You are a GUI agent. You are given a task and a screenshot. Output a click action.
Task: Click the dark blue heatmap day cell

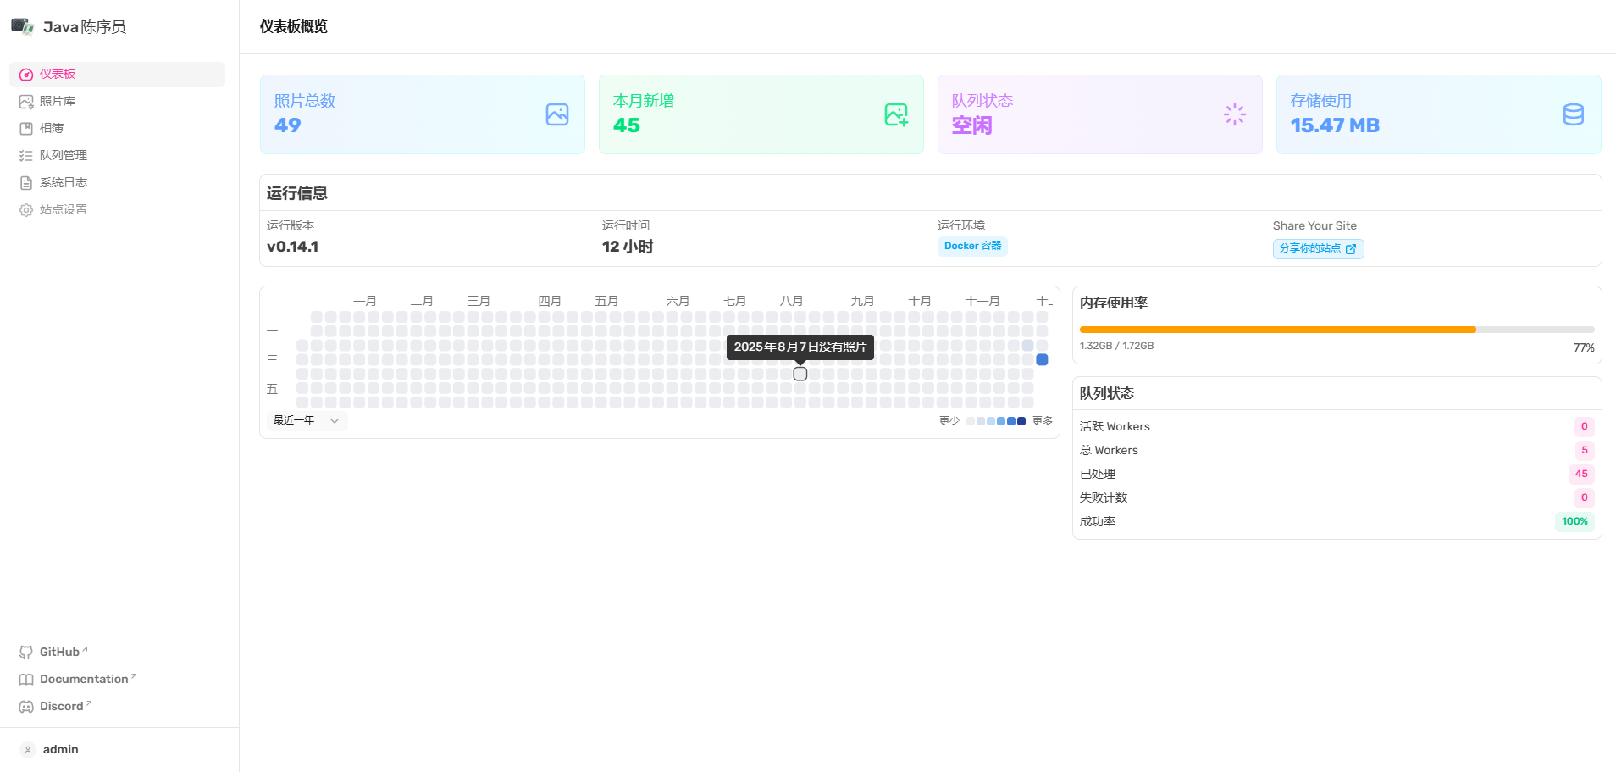point(1042,360)
